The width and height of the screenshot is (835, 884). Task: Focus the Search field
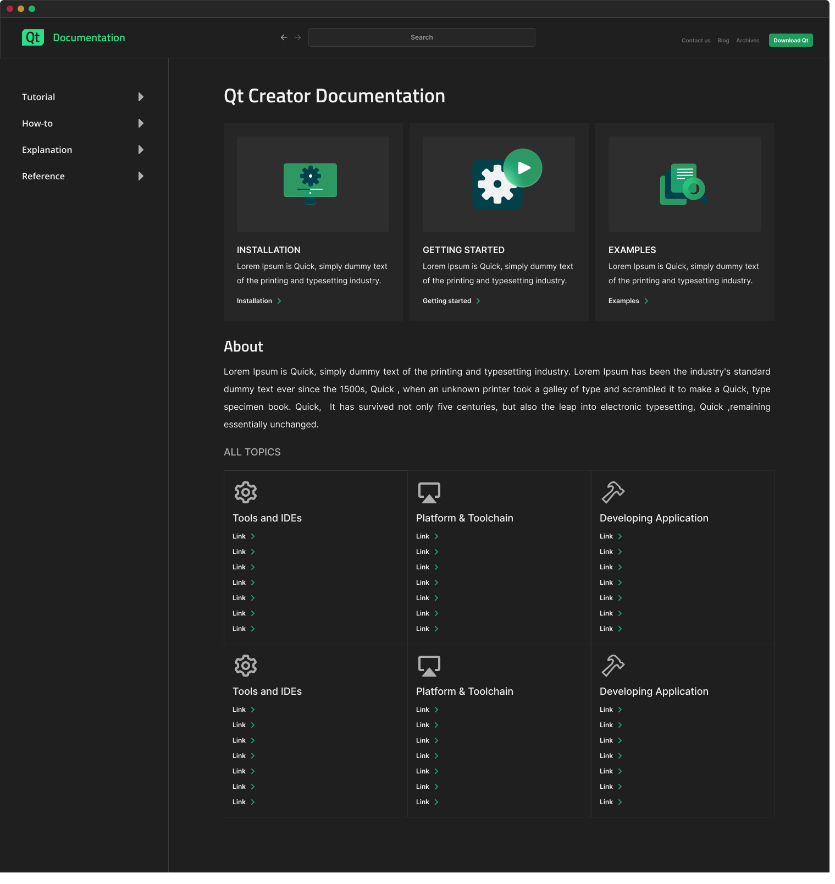coord(422,37)
